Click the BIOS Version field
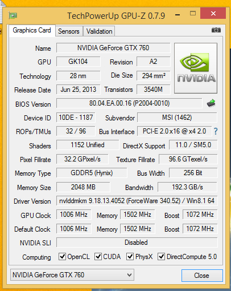The width and height of the screenshot is (231, 291). 129,103
